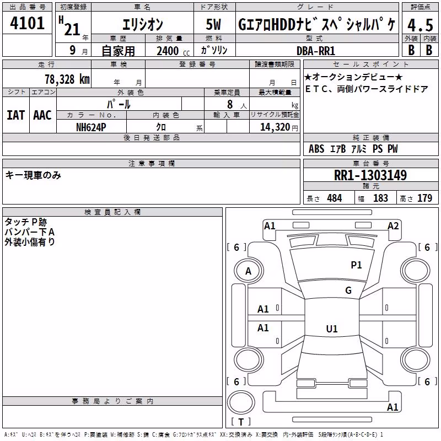The width and height of the screenshot is (441, 441).
Task: Click the damage code legend at the bottom
Action: click(x=194, y=435)
